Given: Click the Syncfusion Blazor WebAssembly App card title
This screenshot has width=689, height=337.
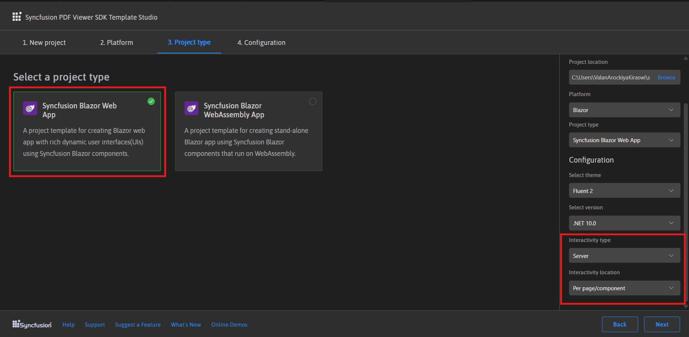Looking at the screenshot, I should [234, 110].
